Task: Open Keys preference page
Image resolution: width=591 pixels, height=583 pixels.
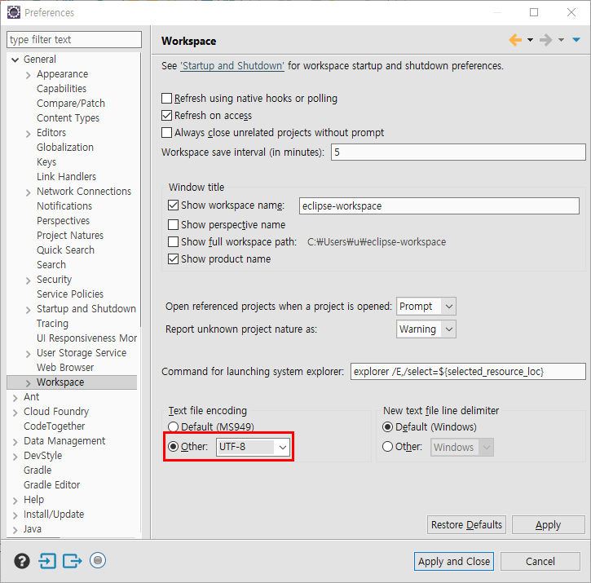Action: [x=46, y=162]
